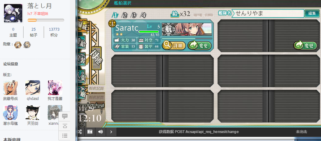Expand the toolbar with the right chevron
This screenshot has height=141, width=321.
(x=111, y=132)
